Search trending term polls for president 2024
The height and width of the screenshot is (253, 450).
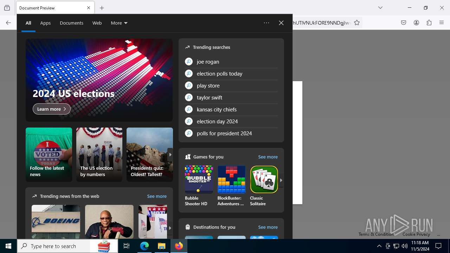(x=231, y=133)
